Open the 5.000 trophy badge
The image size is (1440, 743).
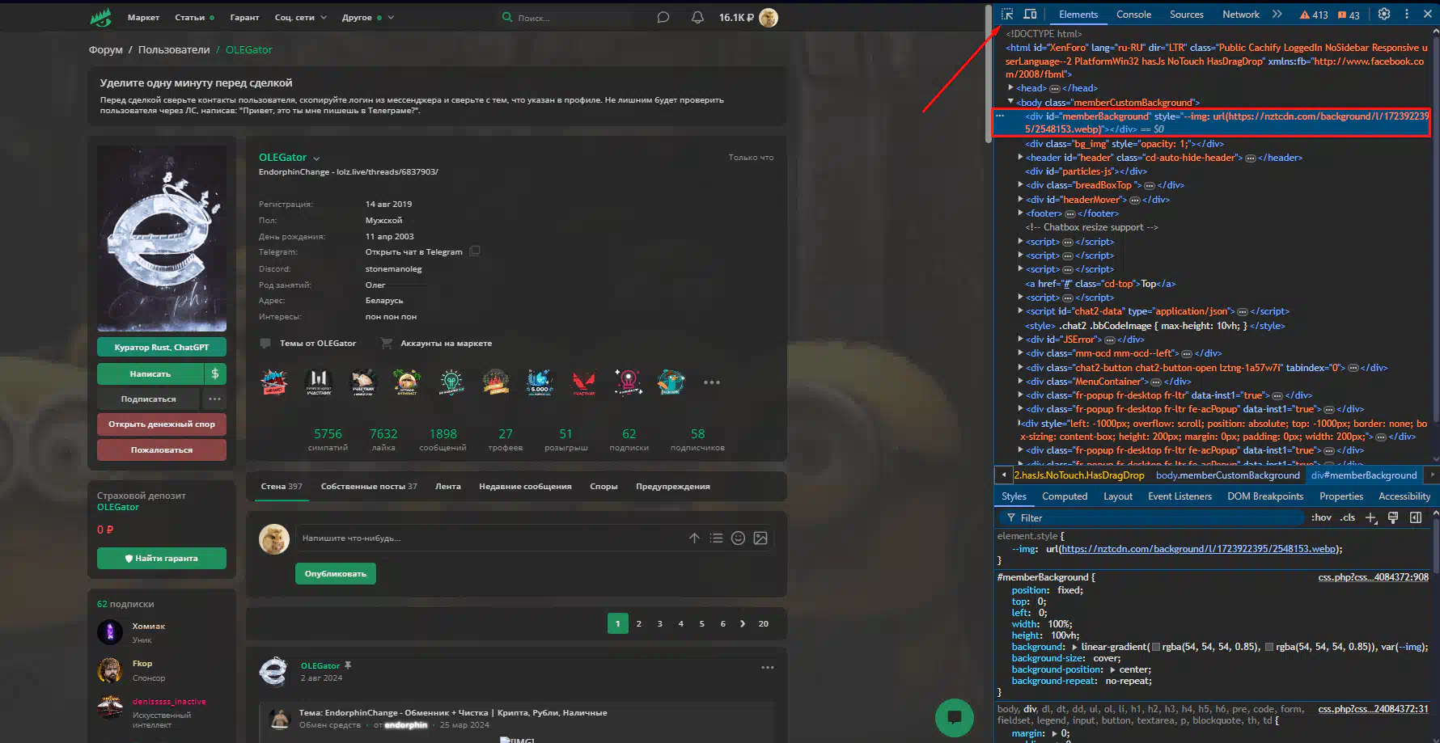540,382
